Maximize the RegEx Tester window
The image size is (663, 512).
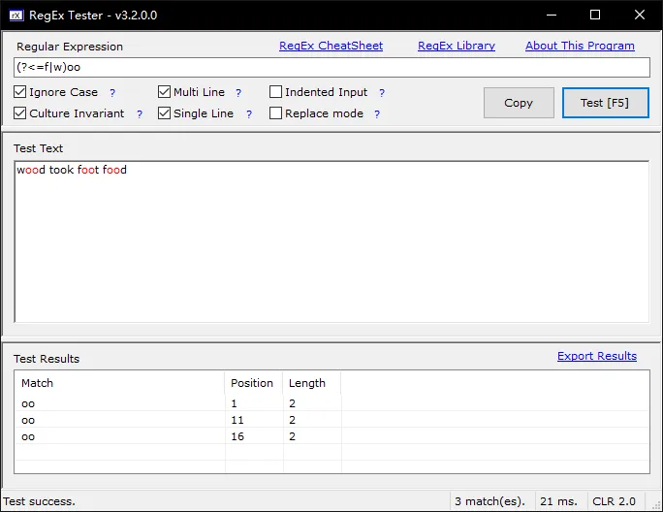pyautogui.click(x=595, y=16)
